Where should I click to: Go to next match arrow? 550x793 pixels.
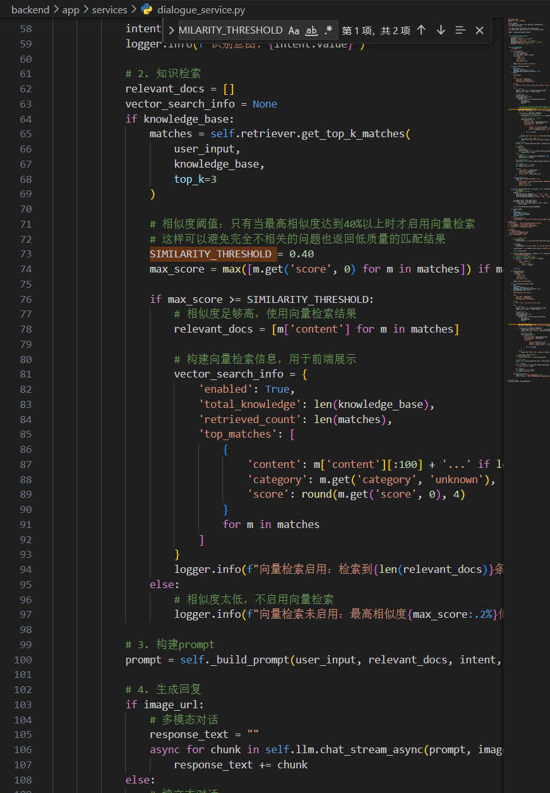tap(441, 30)
